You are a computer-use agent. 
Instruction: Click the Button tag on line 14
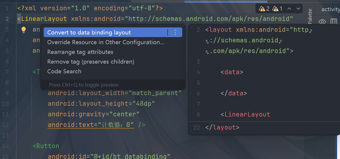click(48, 146)
